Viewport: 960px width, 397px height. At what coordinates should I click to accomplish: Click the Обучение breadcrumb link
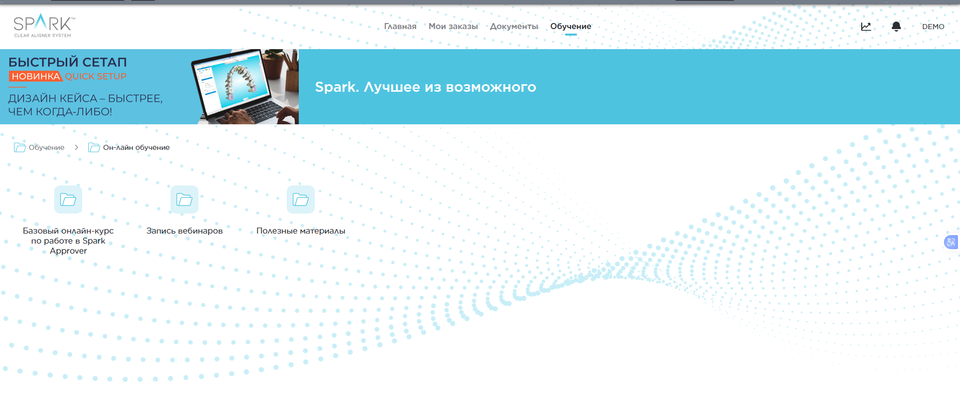point(47,147)
